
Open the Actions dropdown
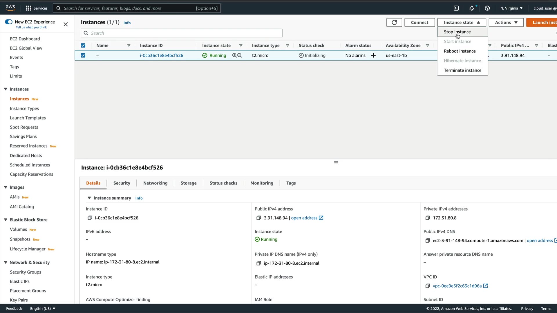click(506, 22)
